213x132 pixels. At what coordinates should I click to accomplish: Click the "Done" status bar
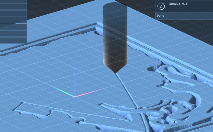point(184,16)
